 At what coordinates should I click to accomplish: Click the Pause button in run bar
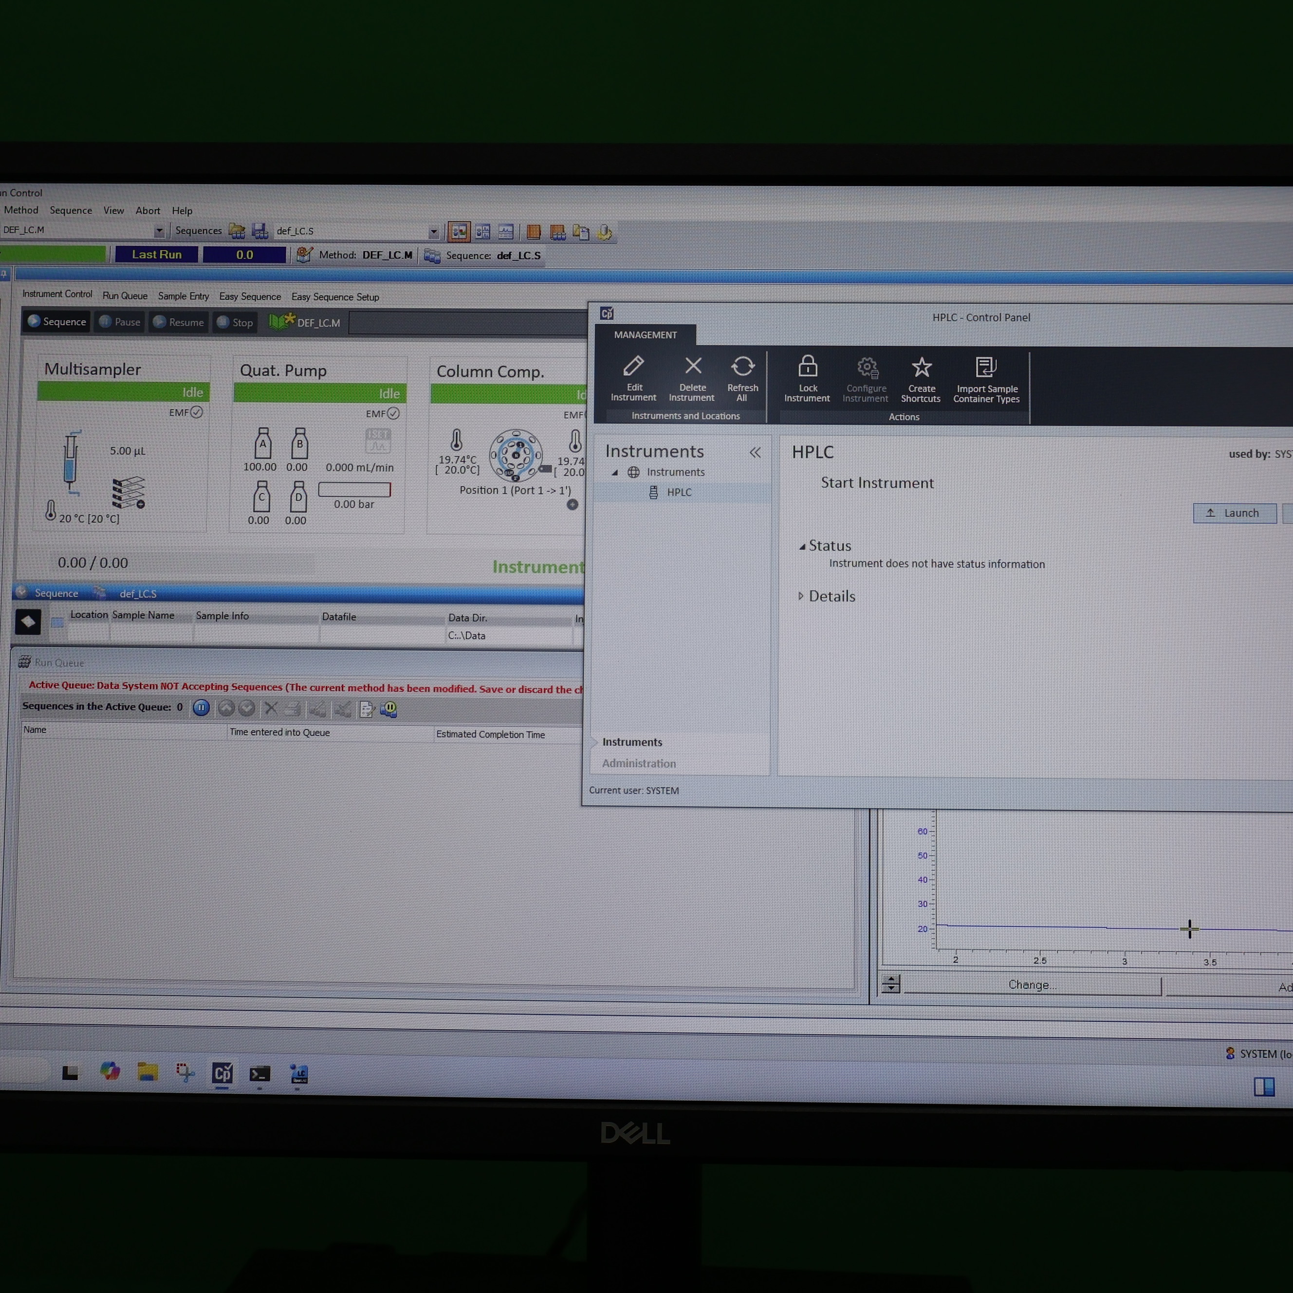point(120,322)
